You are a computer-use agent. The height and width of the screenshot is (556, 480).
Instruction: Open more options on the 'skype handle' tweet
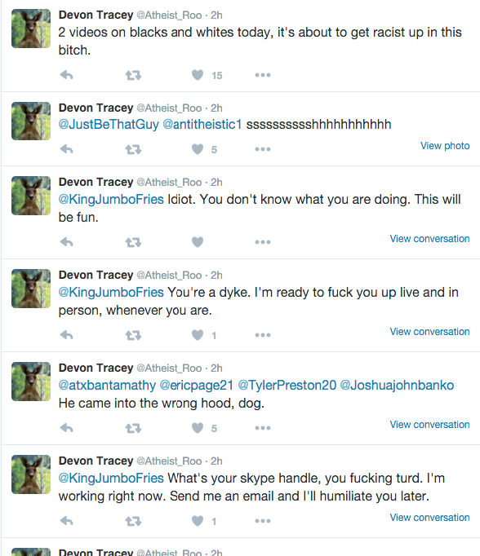[x=263, y=521]
